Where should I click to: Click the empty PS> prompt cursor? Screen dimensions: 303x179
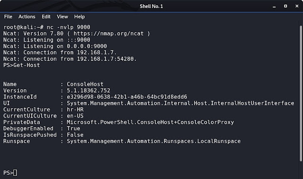15,173
